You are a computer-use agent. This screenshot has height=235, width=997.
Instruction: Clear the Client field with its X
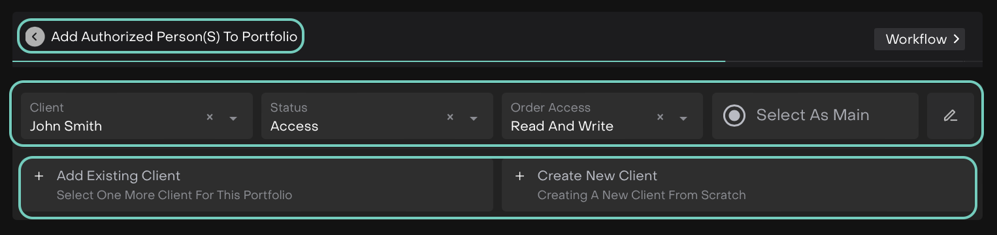click(x=210, y=117)
